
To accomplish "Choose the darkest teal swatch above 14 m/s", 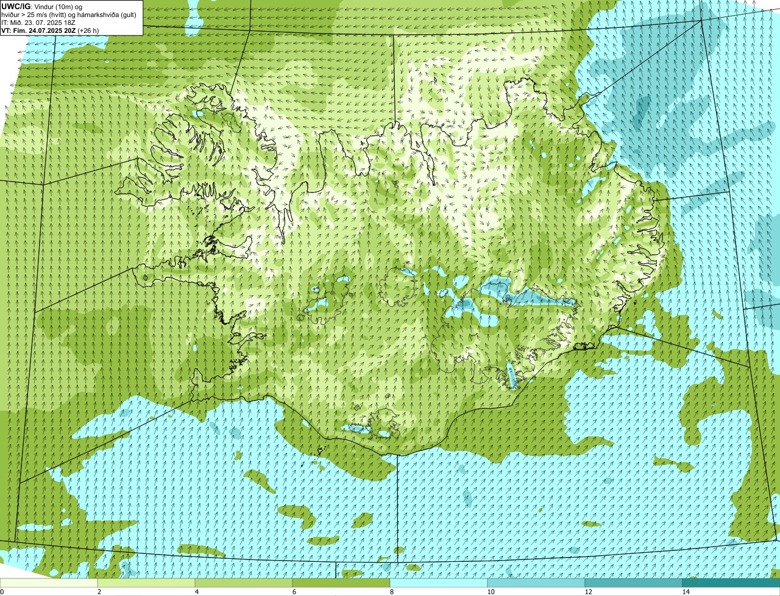I will (731, 583).
